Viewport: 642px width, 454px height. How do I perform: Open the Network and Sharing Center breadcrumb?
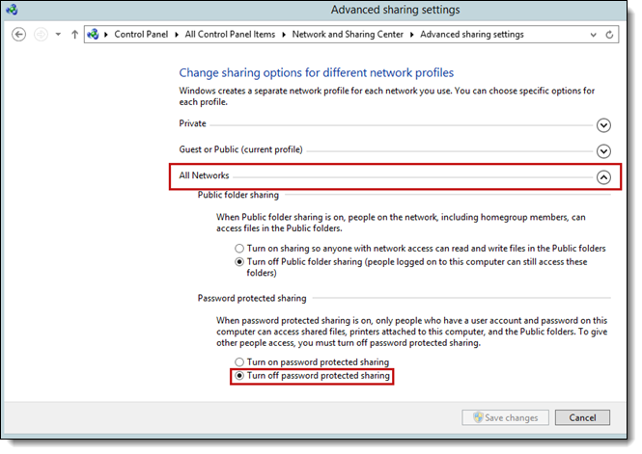348,35
